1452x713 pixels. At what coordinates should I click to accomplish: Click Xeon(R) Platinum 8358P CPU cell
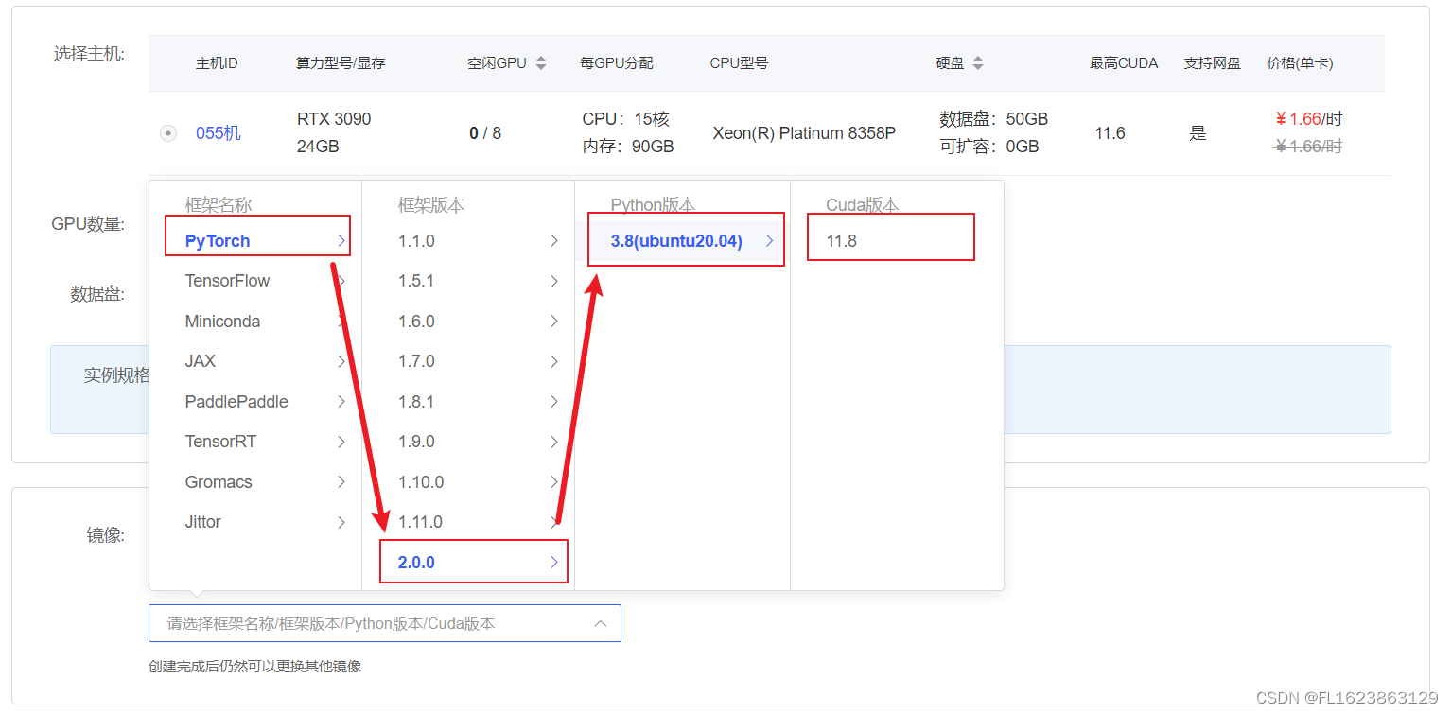click(x=804, y=133)
